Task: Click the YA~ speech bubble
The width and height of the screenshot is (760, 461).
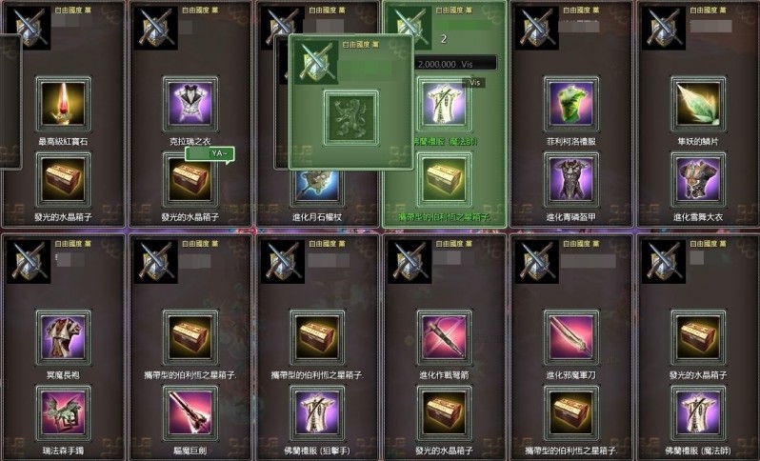Action: pyautogui.click(x=210, y=153)
